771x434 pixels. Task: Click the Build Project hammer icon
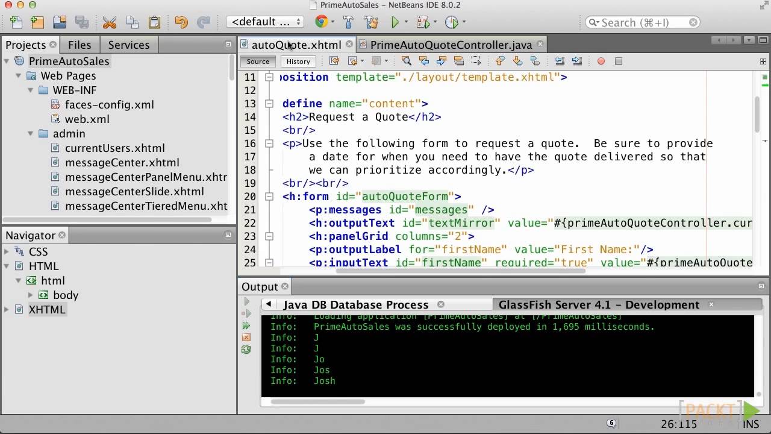[x=348, y=22]
